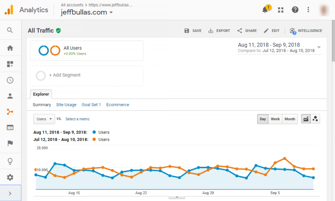Click EXPORT button
The width and height of the screenshot is (335, 201).
click(x=219, y=31)
